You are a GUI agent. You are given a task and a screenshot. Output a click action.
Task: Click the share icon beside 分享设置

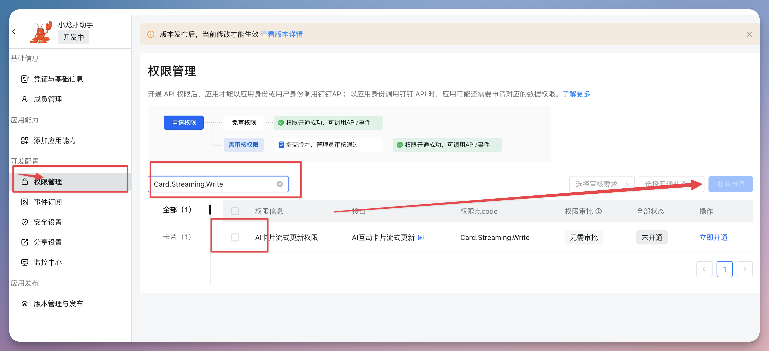(x=25, y=242)
